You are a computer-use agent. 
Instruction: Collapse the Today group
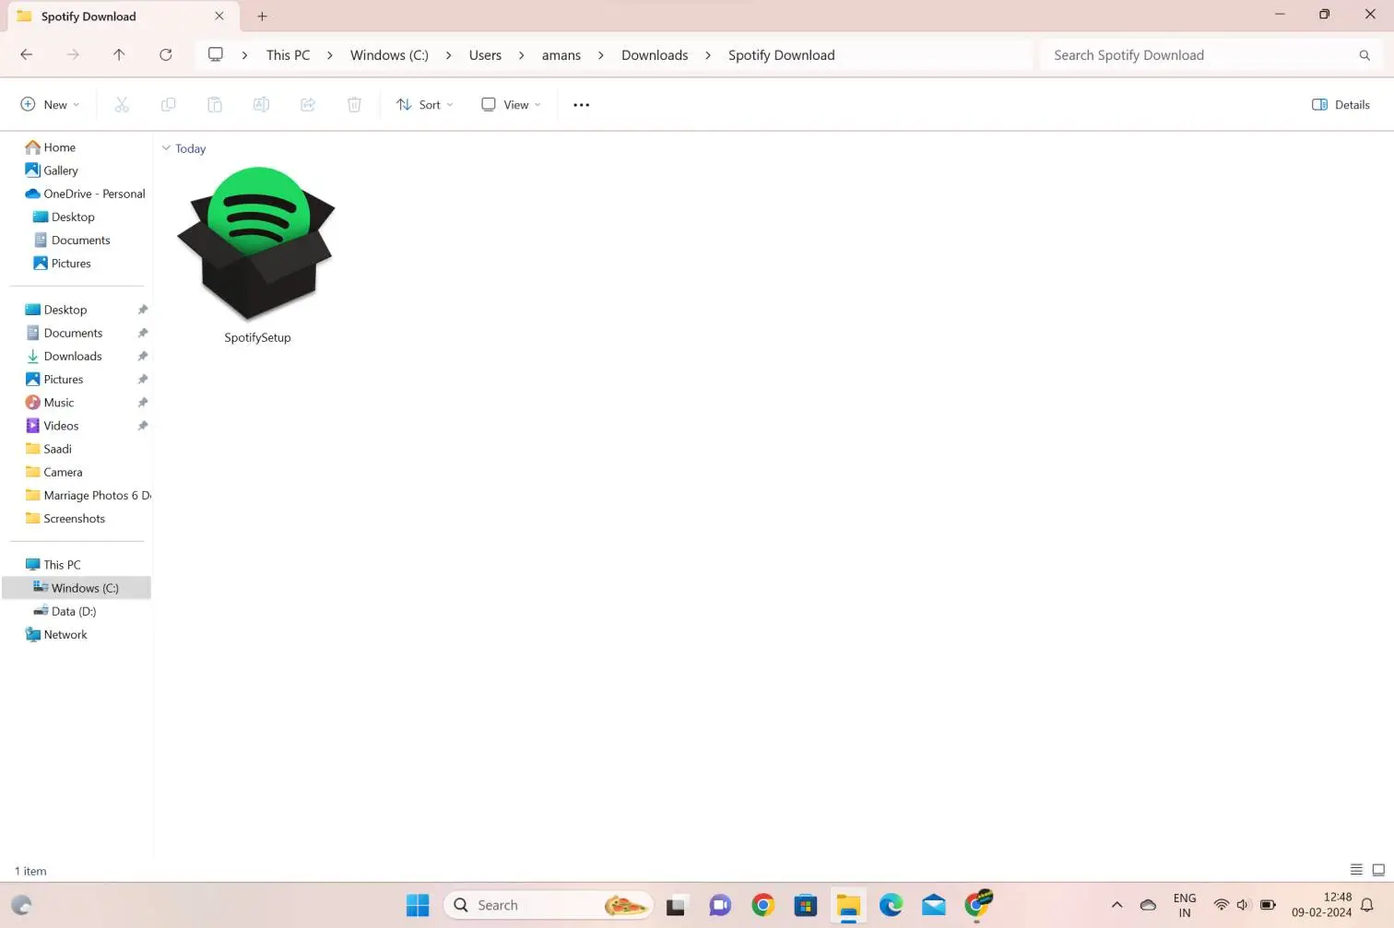tap(167, 147)
